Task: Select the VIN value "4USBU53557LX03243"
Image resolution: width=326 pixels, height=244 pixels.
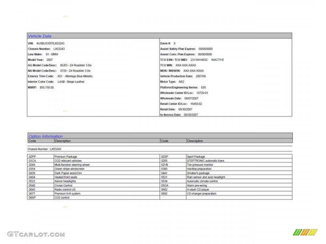Action: 50,43
